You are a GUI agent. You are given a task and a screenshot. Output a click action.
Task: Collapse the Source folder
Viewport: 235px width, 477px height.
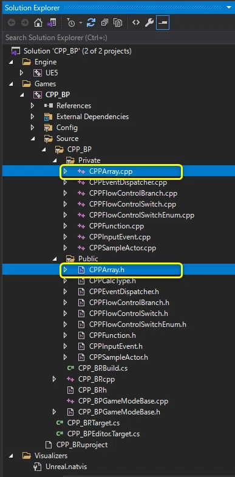tap(33, 139)
